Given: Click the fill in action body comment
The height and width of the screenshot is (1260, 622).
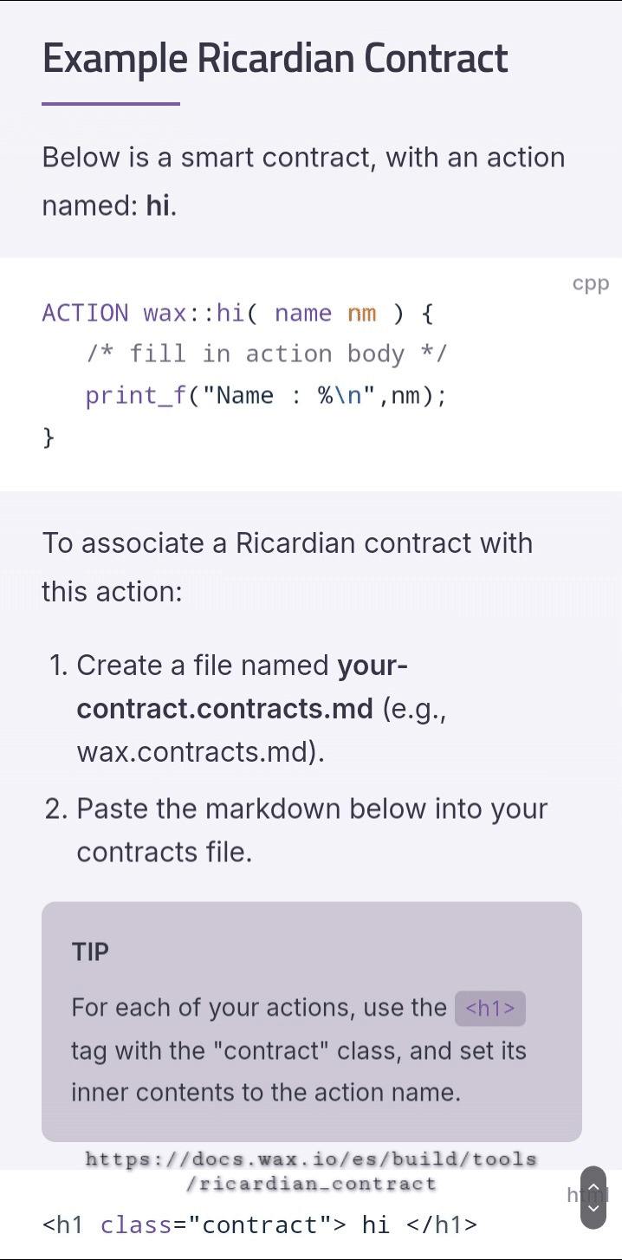Looking at the screenshot, I should coord(266,354).
